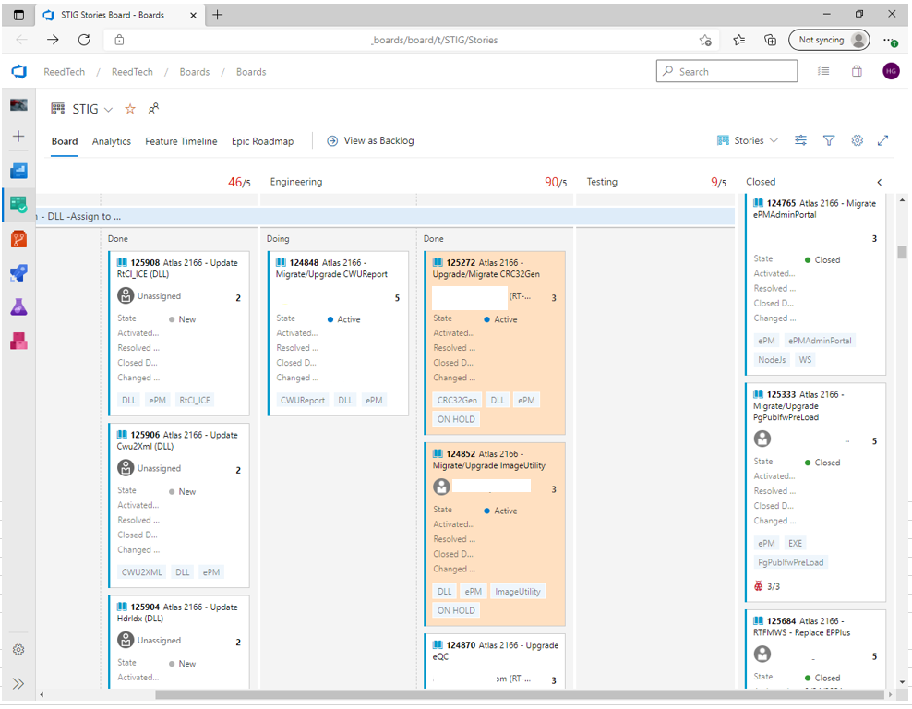Click the plus icon in the sidebar
Screen dimensions: 912x709
pyautogui.click(x=18, y=136)
